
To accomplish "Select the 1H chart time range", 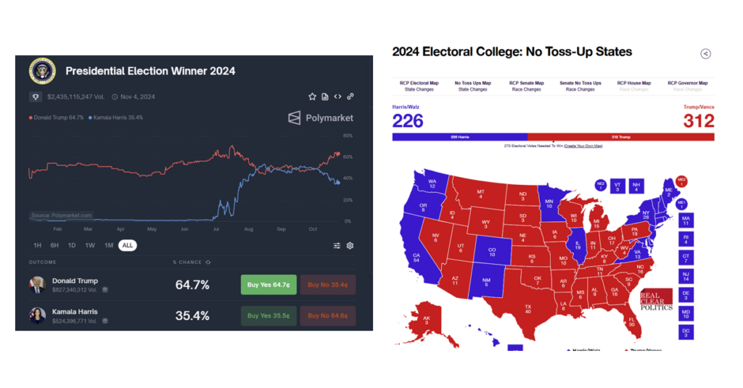I will (x=38, y=245).
